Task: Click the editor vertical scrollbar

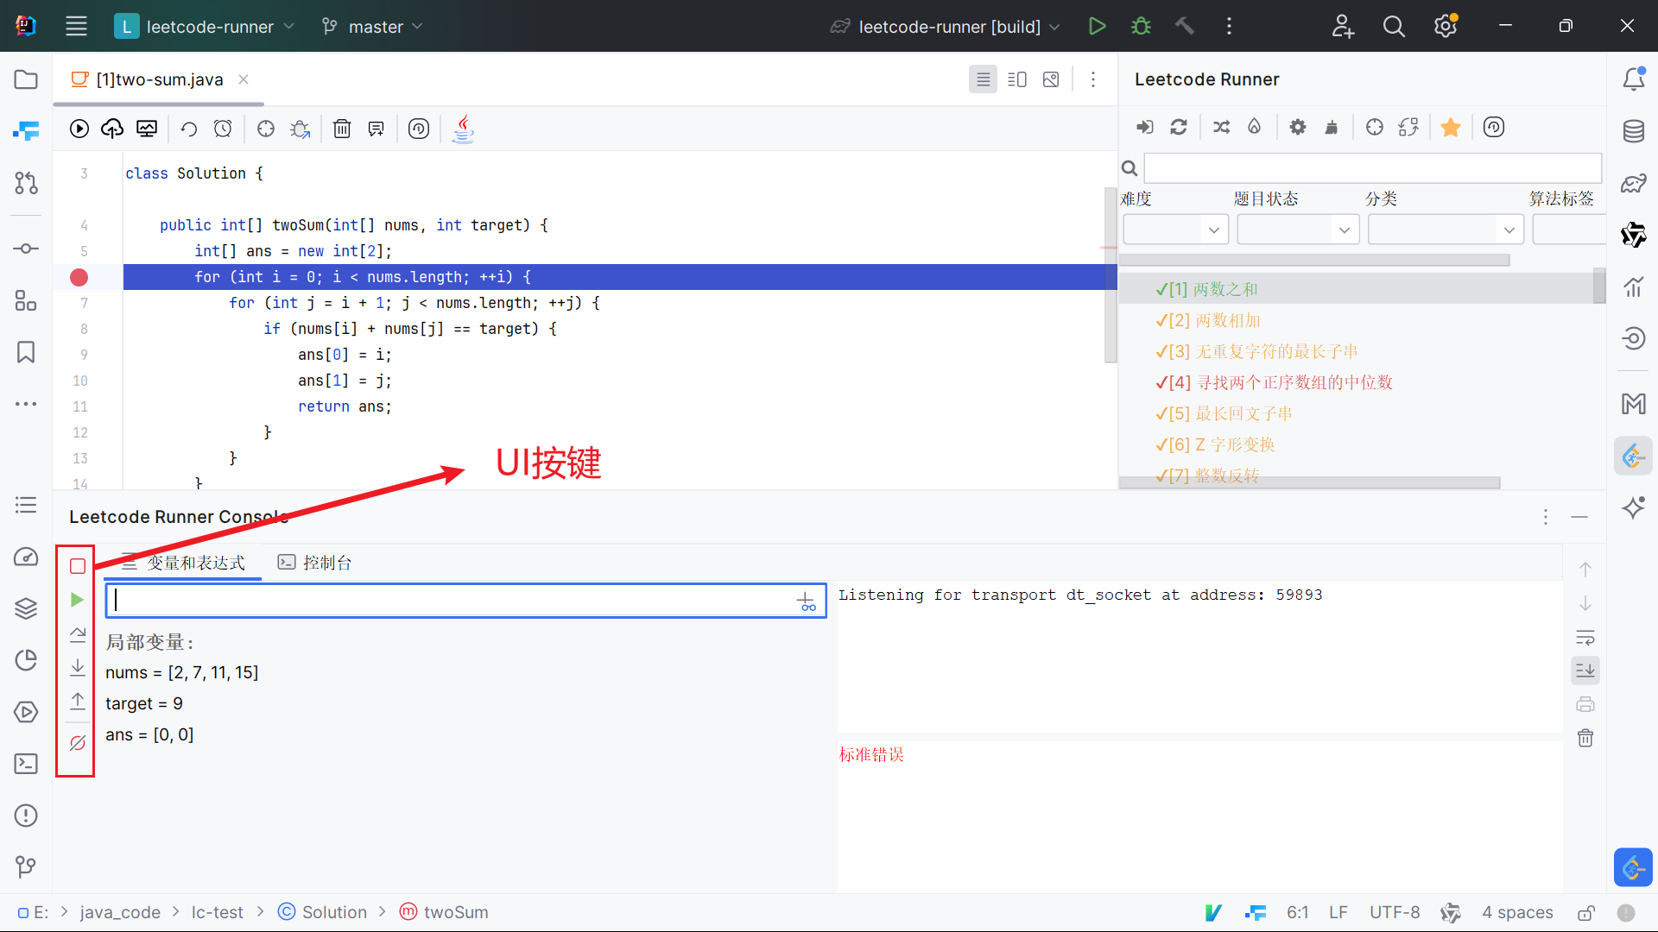Action: (x=1111, y=275)
